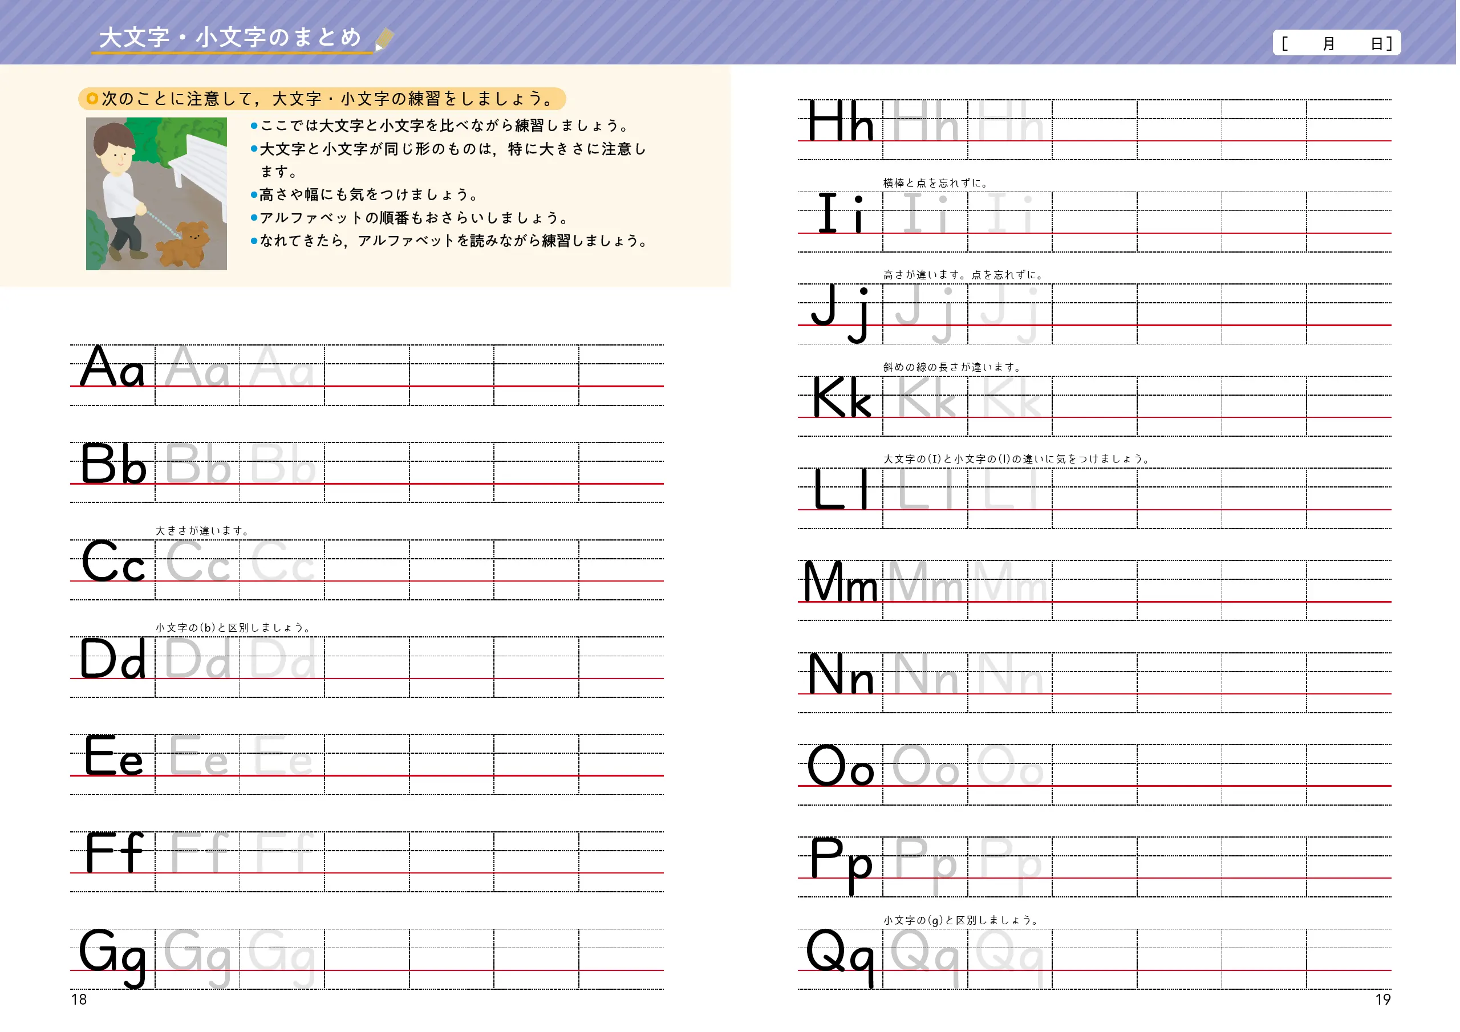Click the black model letters Oo
The width and height of the screenshot is (1460, 1032).
tap(841, 766)
